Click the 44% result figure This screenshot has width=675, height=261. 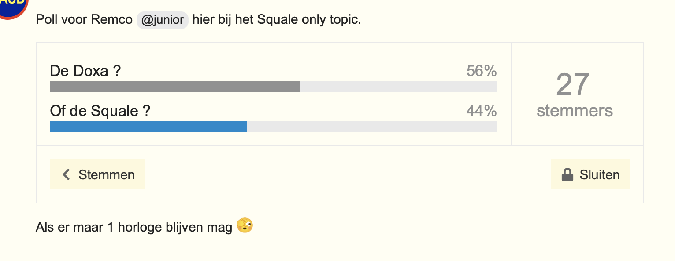(x=482, y=111)
